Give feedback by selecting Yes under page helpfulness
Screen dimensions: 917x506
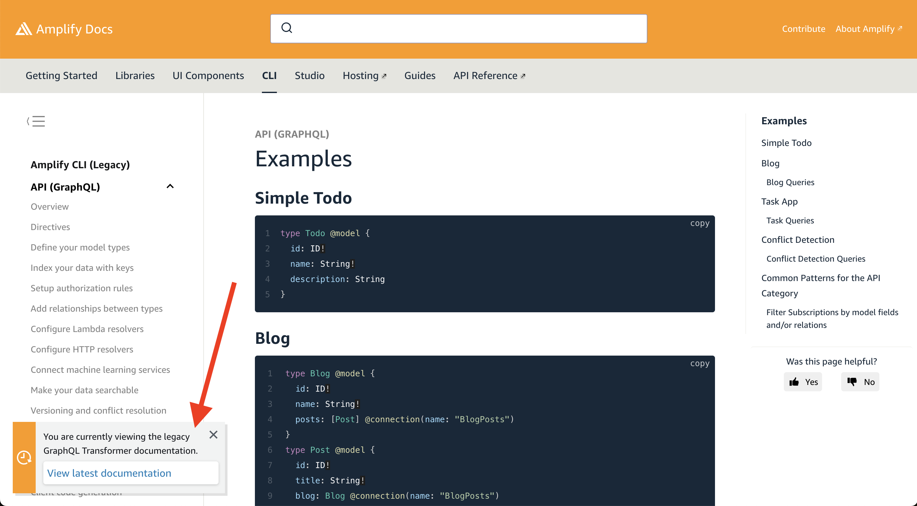click(803, 381)
